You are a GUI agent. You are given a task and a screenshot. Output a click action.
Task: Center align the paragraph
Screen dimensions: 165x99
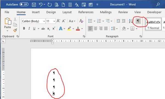95,29
